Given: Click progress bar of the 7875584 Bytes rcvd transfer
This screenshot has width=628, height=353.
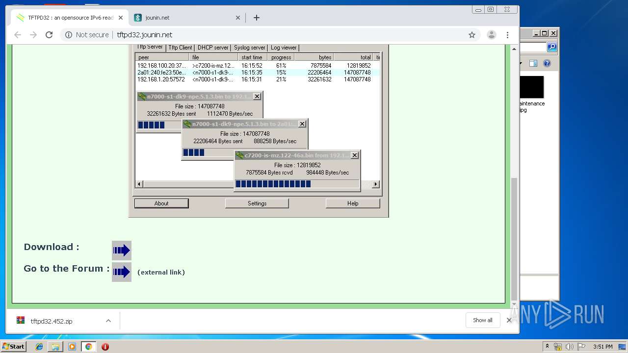Looking at the screenshot, I should pos(297,184).
